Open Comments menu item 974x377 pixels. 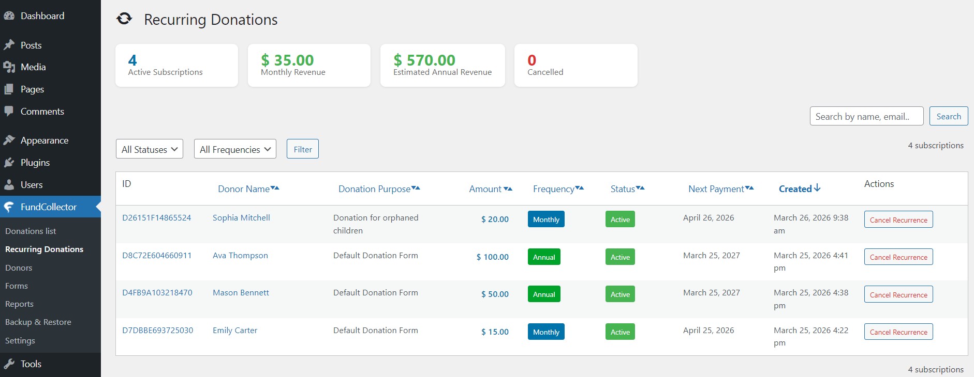50,112
